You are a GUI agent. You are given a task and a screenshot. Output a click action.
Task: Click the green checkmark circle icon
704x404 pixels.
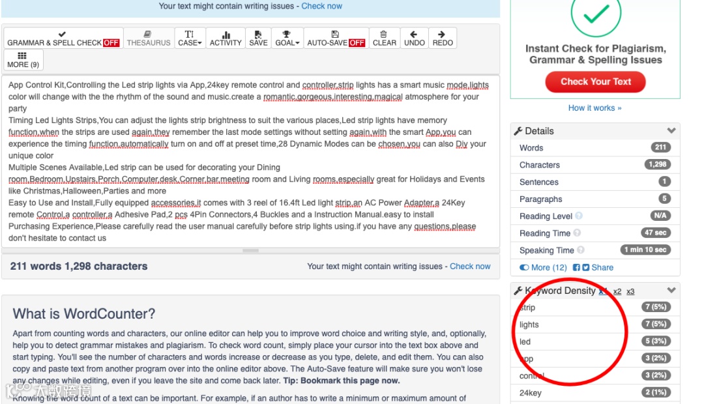tap(596, 14)
